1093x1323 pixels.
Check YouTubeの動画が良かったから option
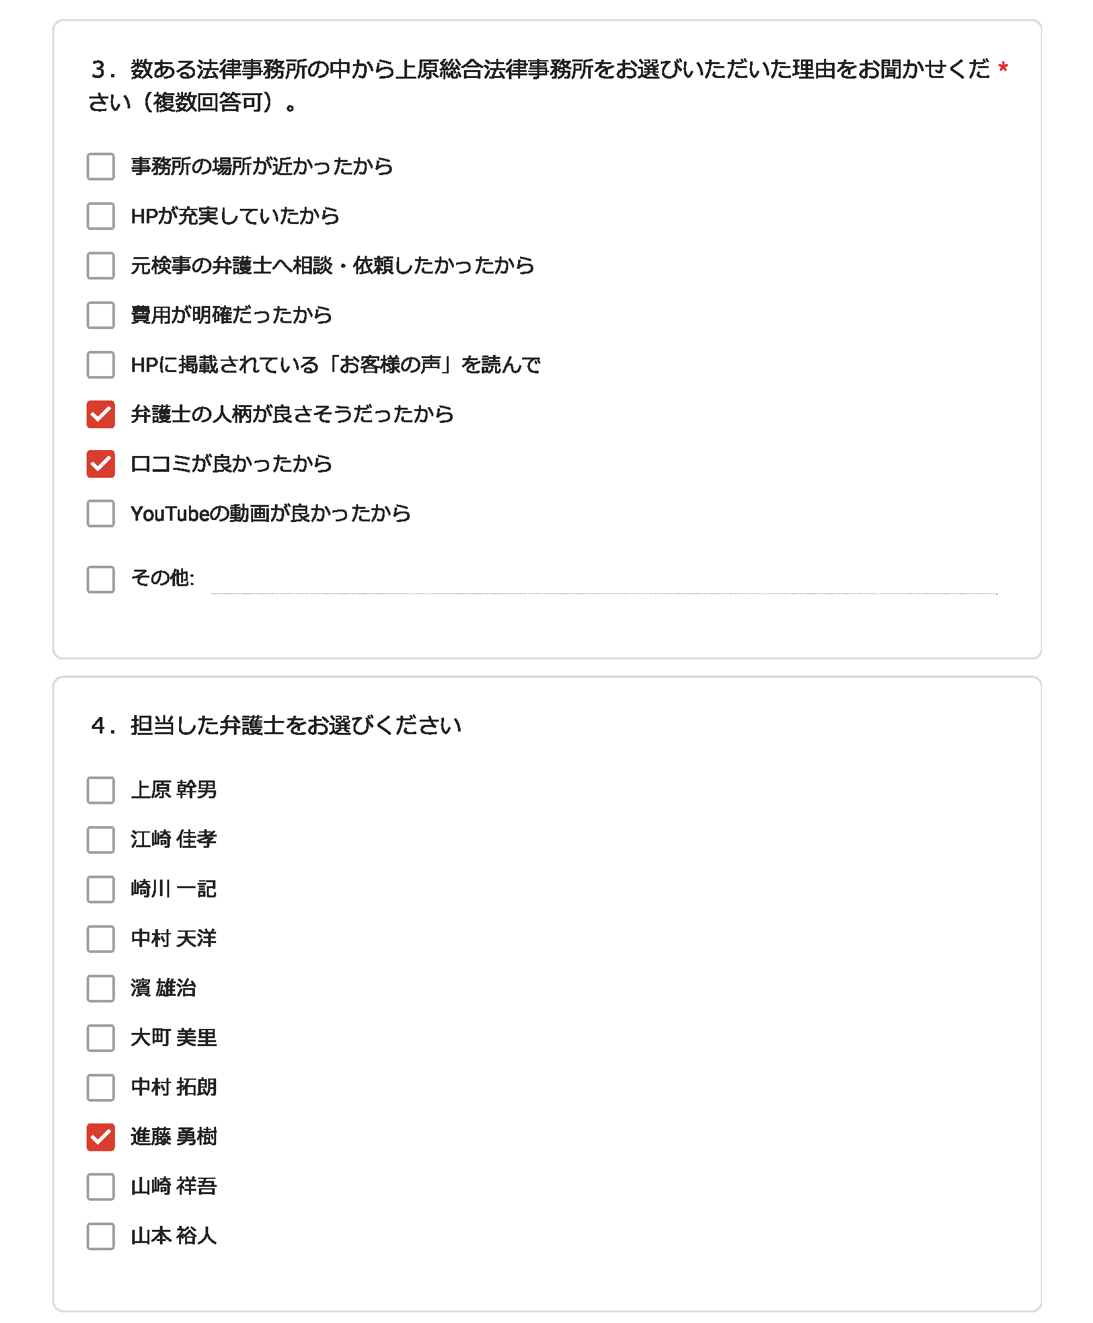[x=100, y=513]
